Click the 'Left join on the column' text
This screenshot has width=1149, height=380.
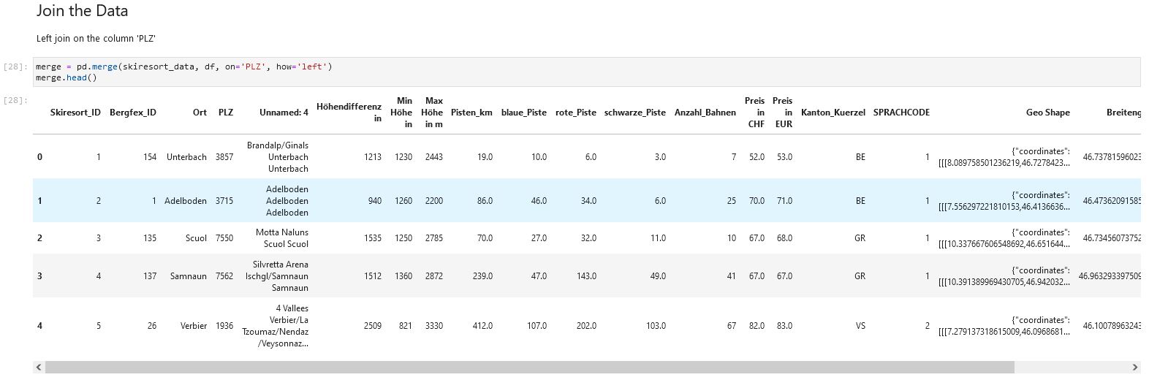pyautogui.click(x=96, y=38)
